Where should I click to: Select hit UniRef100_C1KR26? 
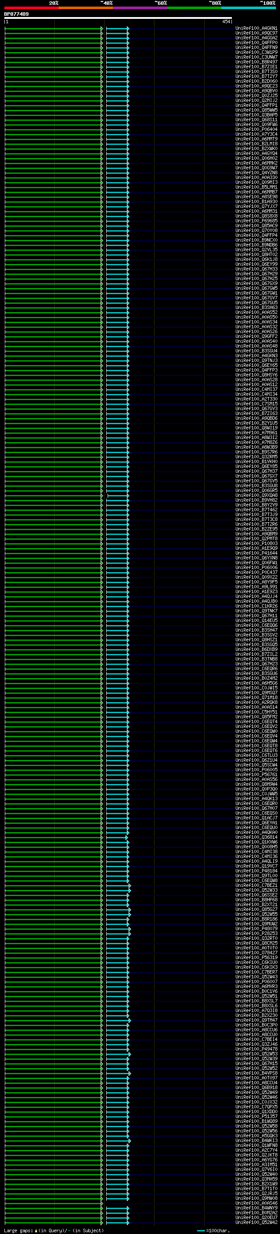click(x=256, y=606)
